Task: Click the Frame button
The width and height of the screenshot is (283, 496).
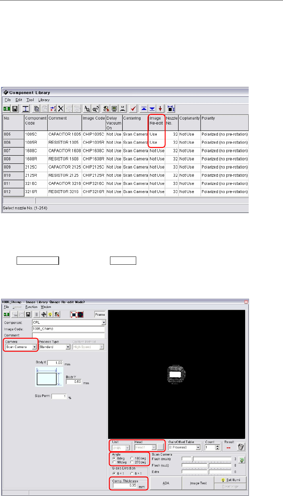Action: 100,314
